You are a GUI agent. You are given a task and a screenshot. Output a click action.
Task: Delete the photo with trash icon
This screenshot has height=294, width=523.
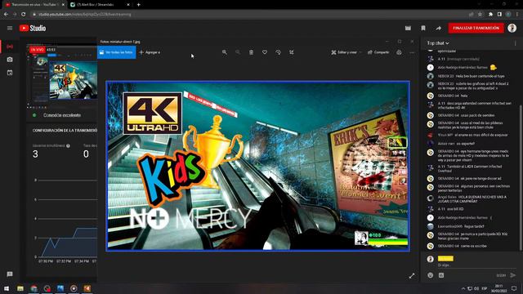(251, 52)
